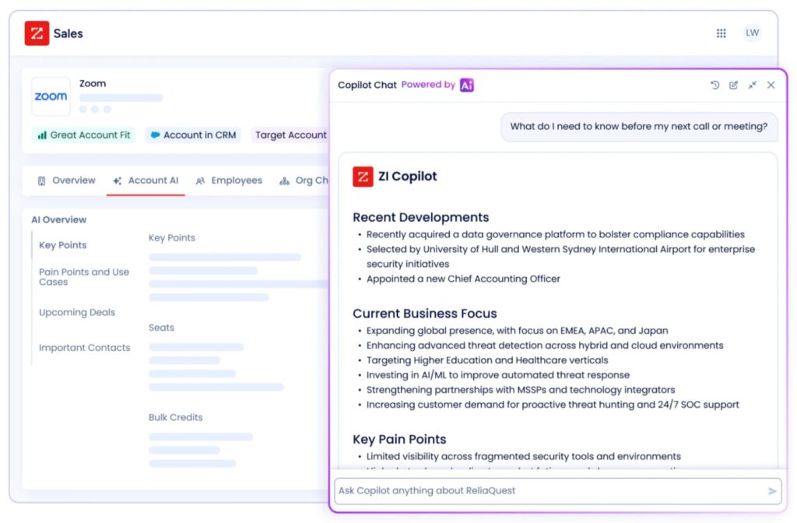The width and height of the screenshot is (797, 523).
Task: Open the LW user profile avatar
Action: (x=752, y=33)
